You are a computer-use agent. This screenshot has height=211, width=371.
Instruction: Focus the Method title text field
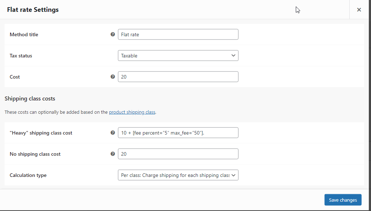coord(178,34)
